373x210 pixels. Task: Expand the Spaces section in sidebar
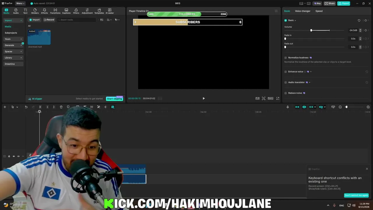(13, 52)
